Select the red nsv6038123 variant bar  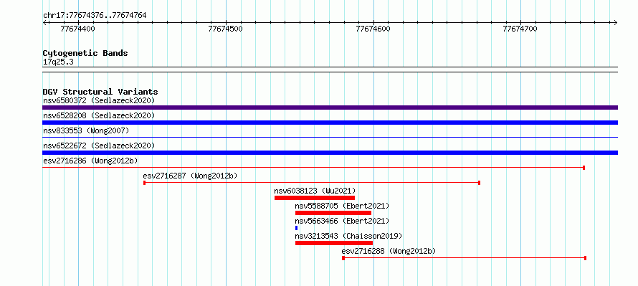(315, 198)
